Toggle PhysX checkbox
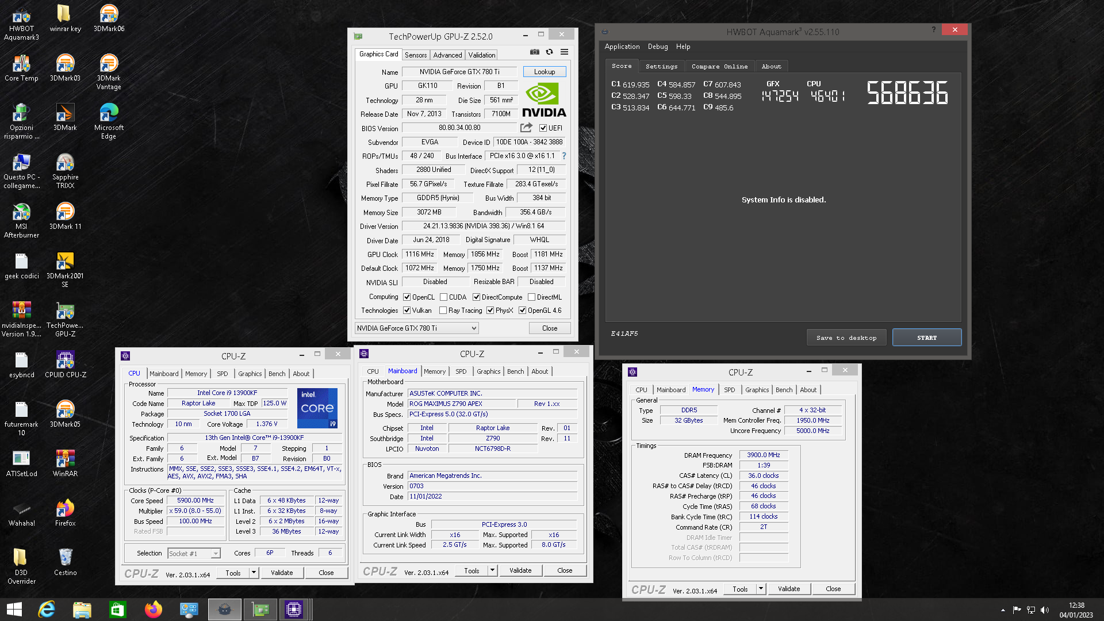This screenshot has width=1104, height=621. tap(490, 310)
